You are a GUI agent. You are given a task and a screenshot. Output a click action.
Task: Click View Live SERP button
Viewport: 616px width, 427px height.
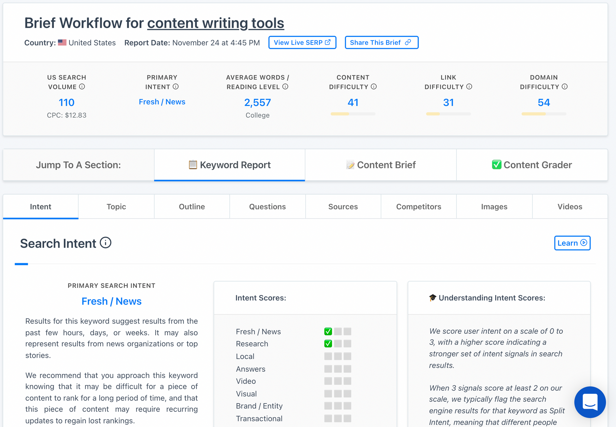point(302,42)
